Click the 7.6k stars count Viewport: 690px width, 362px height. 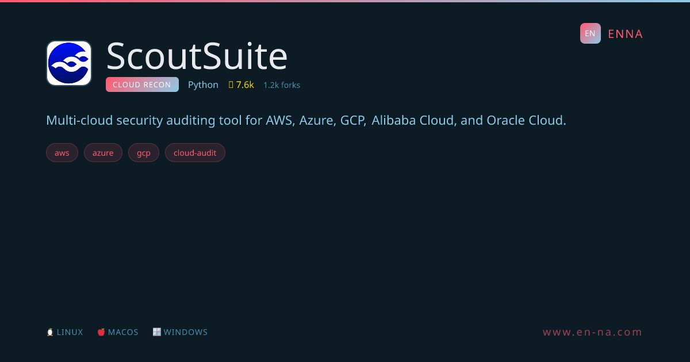(245, 84)
